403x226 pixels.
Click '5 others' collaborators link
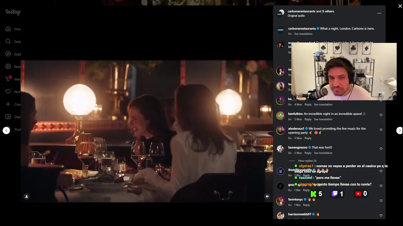(x=328, y=11)
